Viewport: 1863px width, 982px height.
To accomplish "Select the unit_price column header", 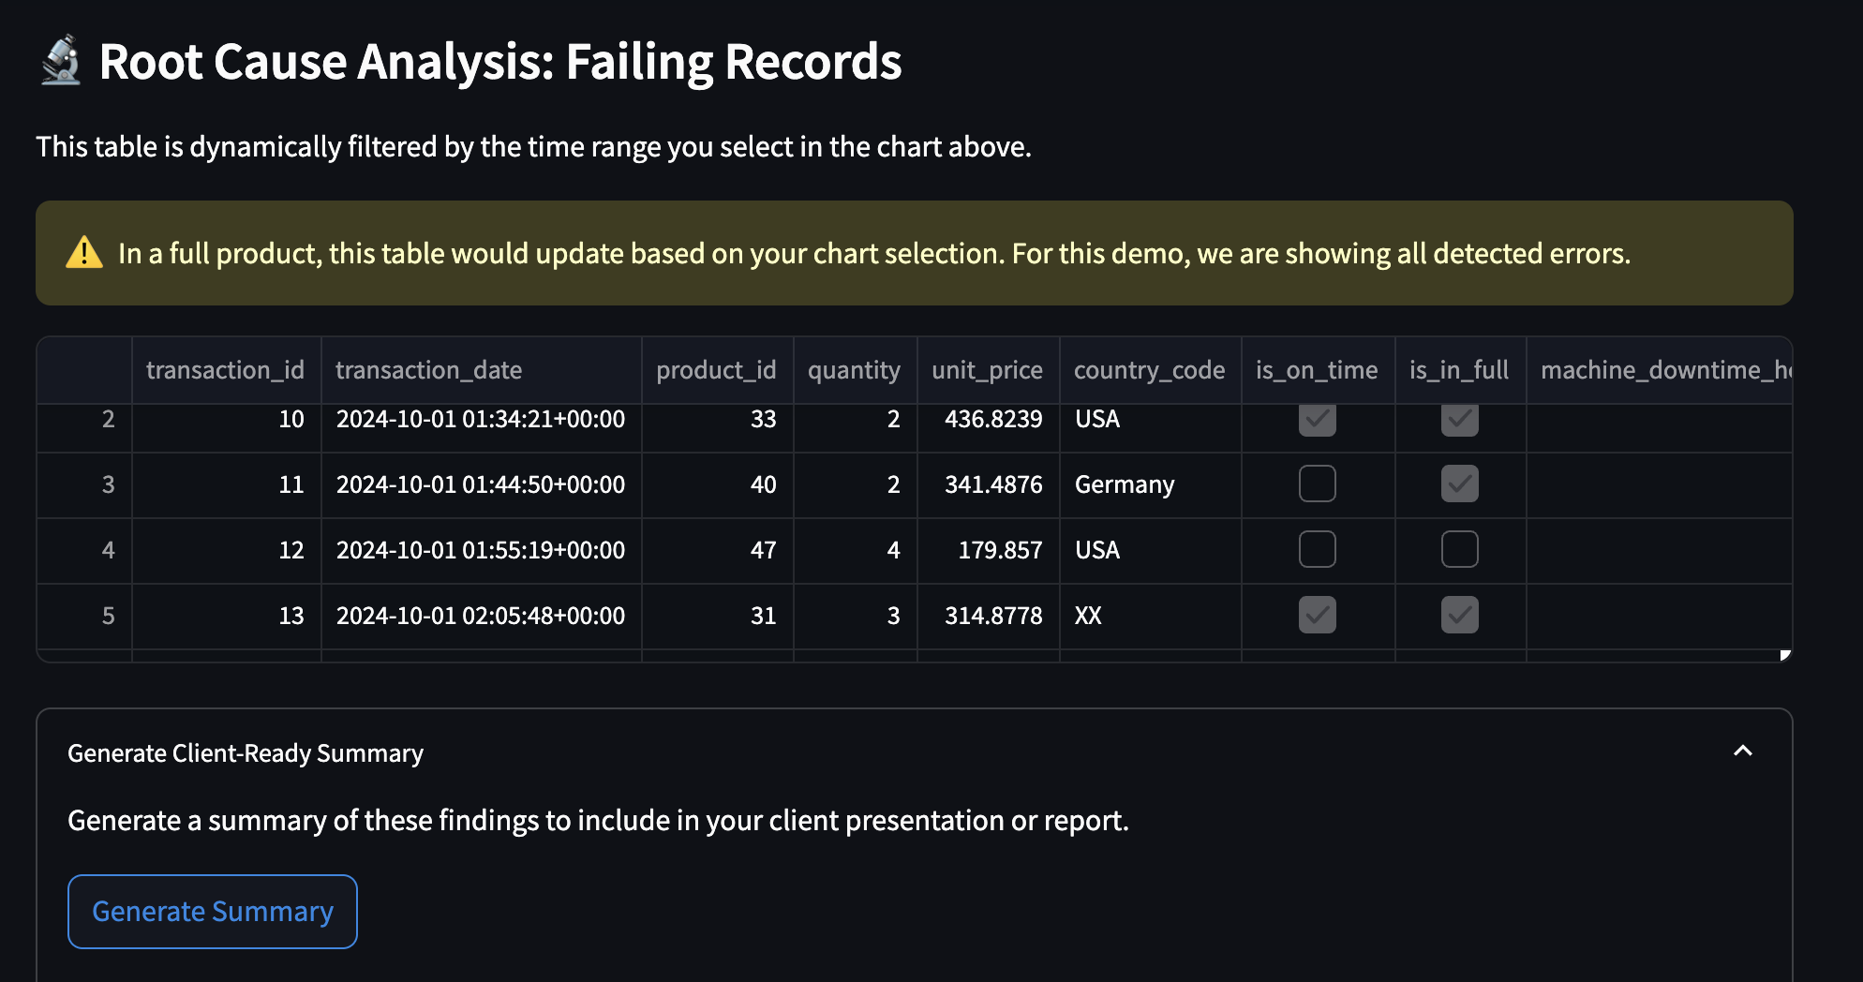I will click(x=986, y=369).
